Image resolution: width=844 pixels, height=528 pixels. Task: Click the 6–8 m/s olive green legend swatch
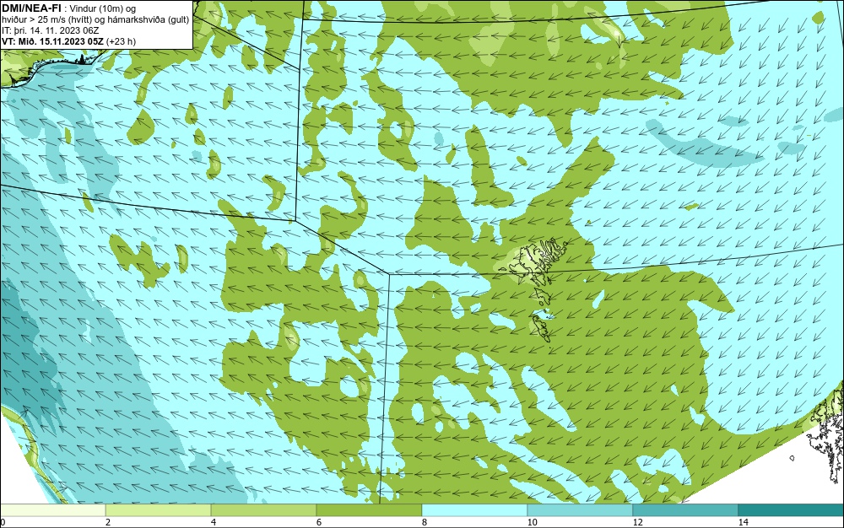370,510
